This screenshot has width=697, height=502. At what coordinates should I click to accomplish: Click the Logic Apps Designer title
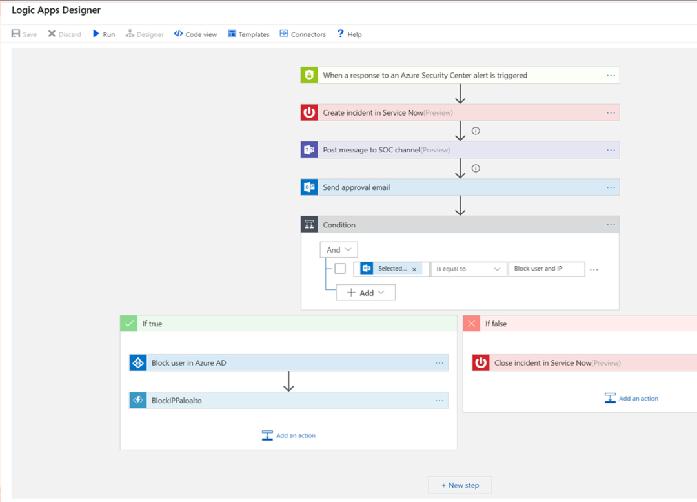tap(56, 10)
